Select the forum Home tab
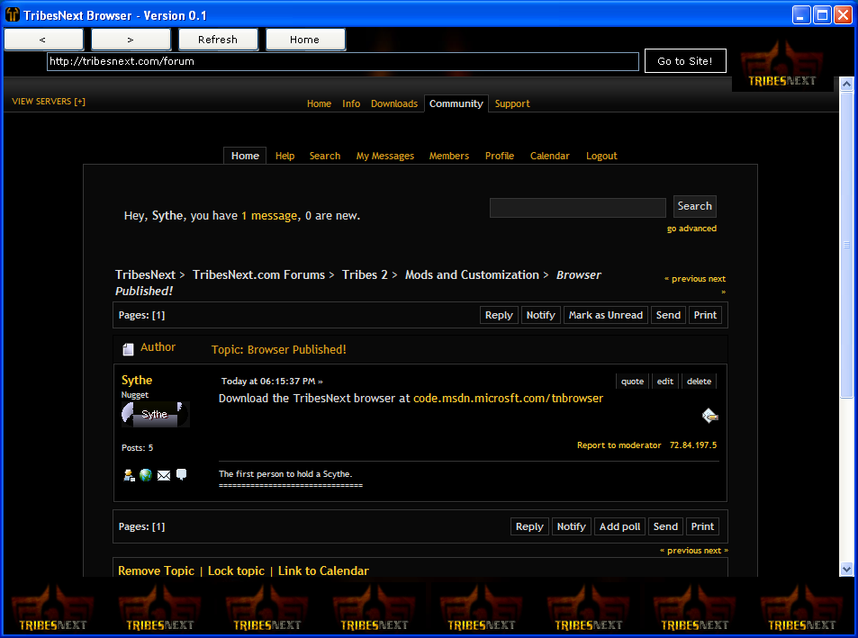The height and width of the screenshot is (638, 858). [245, 156]
